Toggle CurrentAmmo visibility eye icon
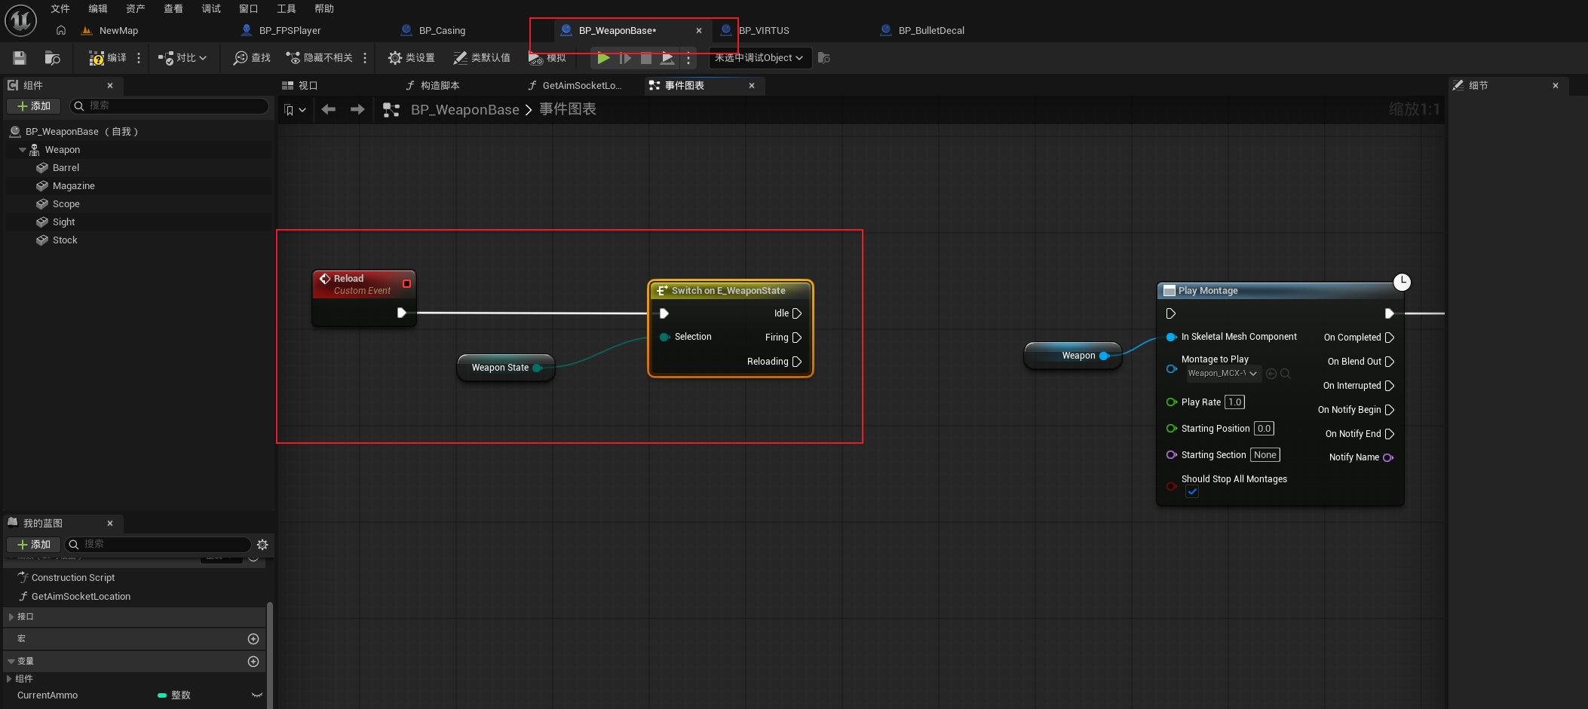 click(257, 695)
